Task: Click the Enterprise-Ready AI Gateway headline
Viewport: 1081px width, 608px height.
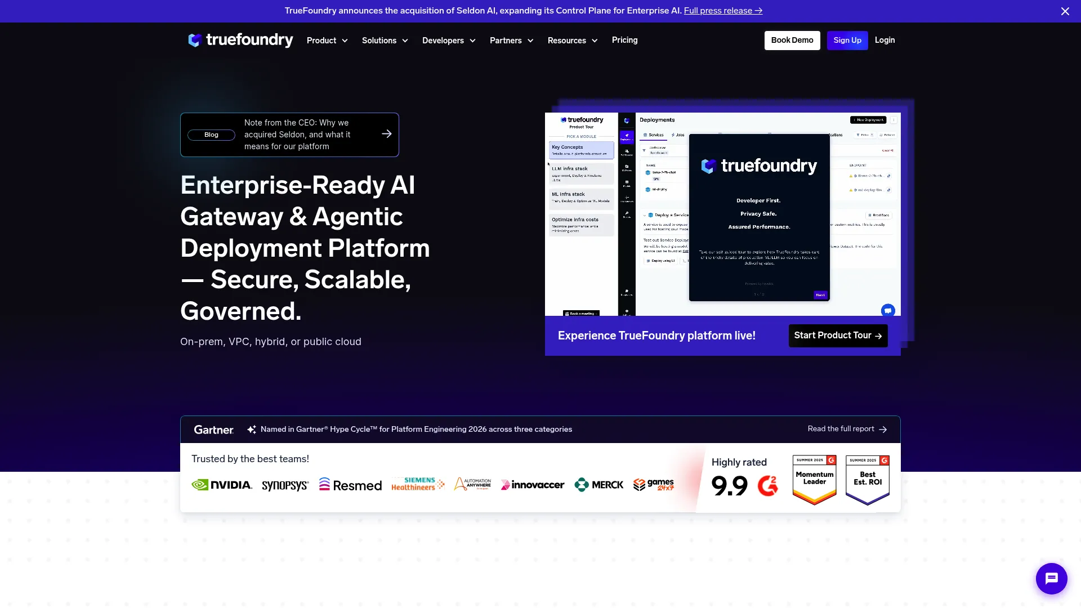Action: coord(305,248)
